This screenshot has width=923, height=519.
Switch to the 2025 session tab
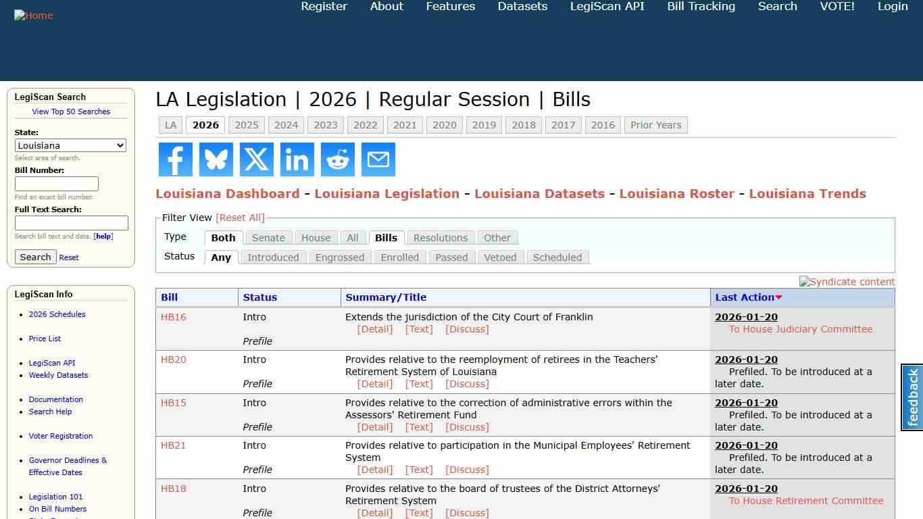point(246,125)
